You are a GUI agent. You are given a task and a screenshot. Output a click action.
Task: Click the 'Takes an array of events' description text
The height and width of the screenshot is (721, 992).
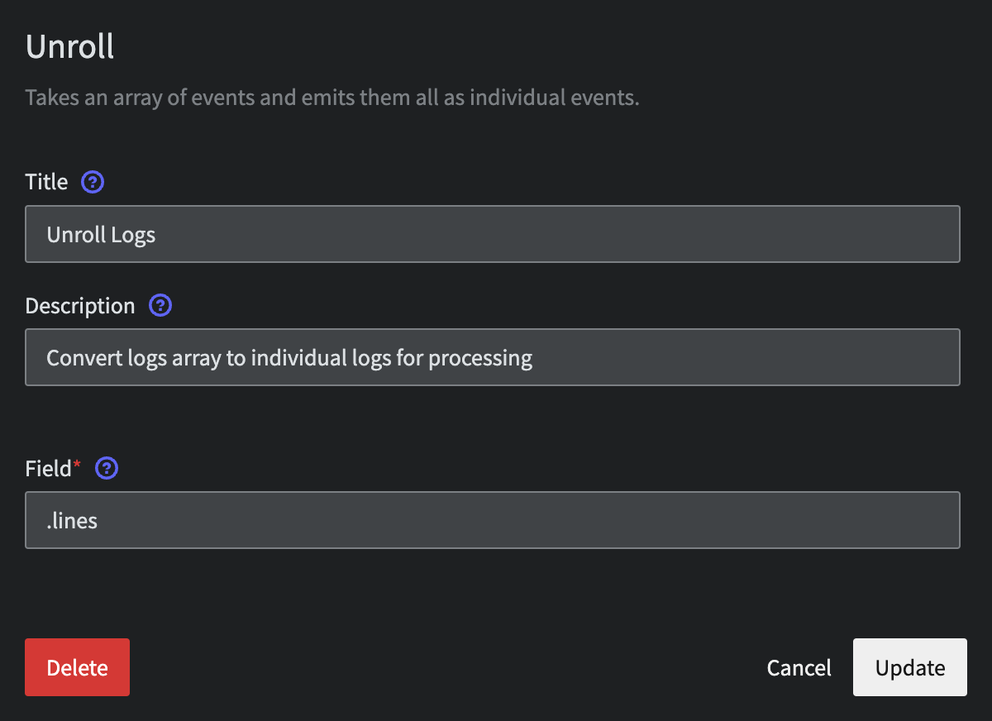click(332, 98)
